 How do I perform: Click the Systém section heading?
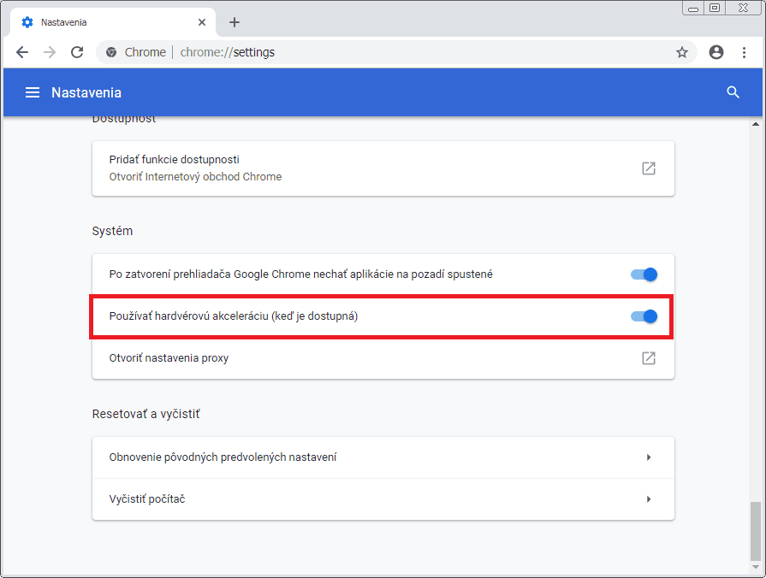point(112,230)
